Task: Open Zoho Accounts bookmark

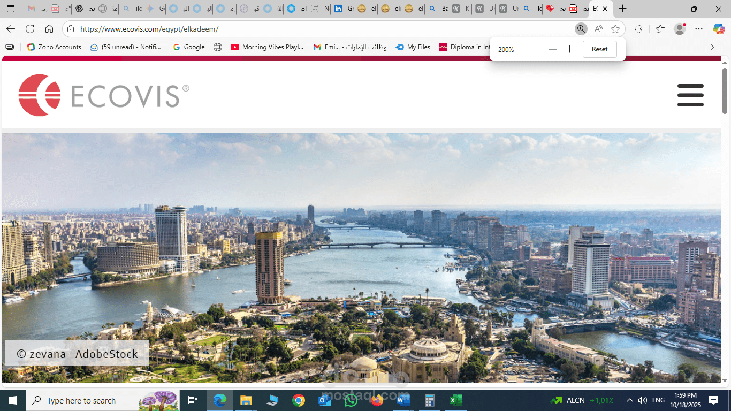Action: 54,47
